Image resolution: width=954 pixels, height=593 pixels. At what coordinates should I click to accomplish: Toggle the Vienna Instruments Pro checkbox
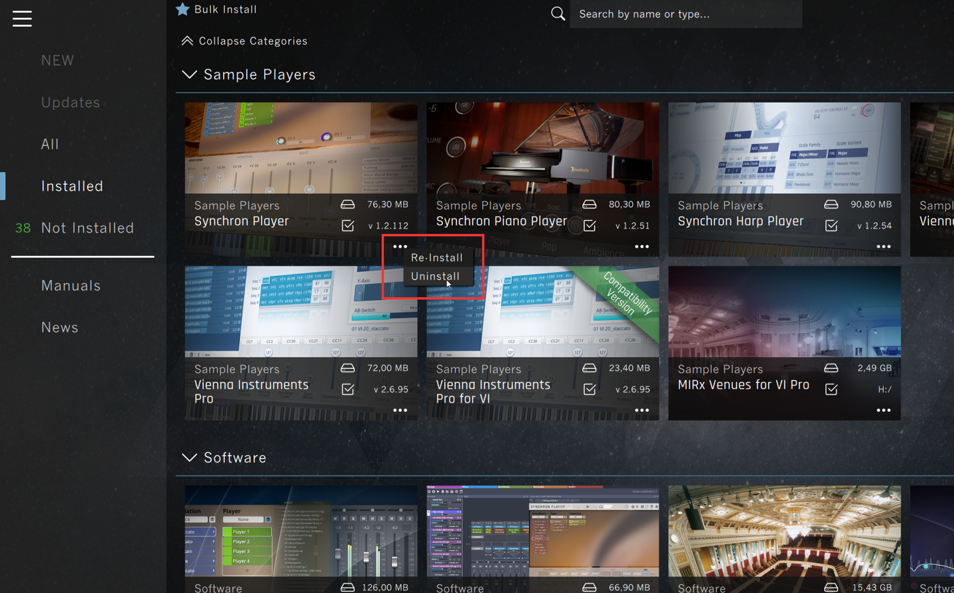pyautogui.click(x=348, y=389)
